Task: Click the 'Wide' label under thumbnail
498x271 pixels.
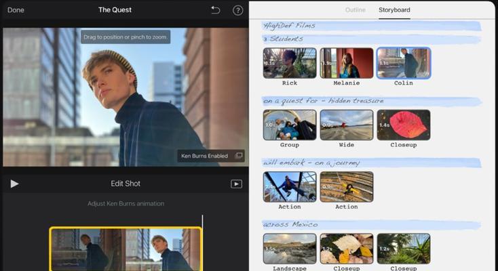Action: [x=347, y=145]
